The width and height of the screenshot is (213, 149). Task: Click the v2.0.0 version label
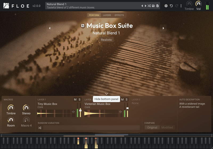pos(36,6)
